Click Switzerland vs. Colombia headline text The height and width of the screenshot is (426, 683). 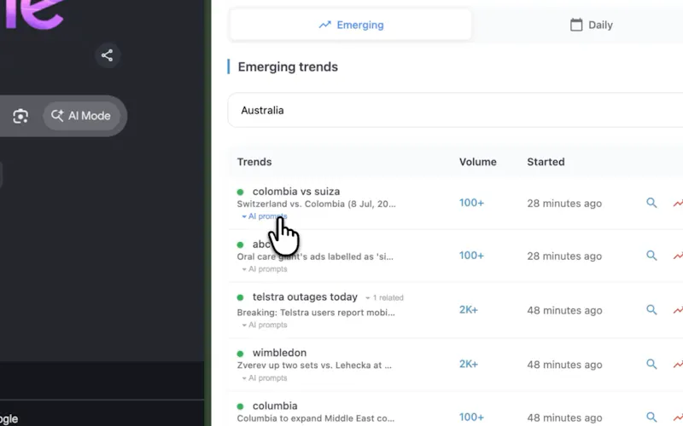316,204
